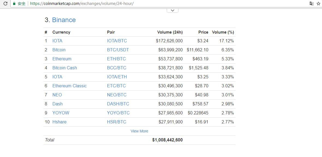Expand the chevron dropdown above Binance heading

tap(173, 10)
